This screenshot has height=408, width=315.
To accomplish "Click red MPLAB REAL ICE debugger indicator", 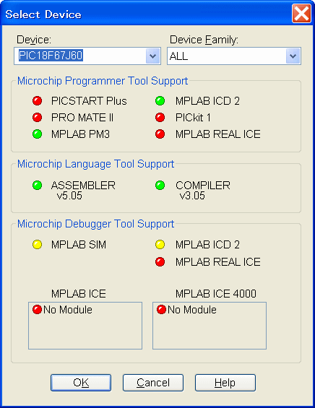I will click(x=160, y=261).
